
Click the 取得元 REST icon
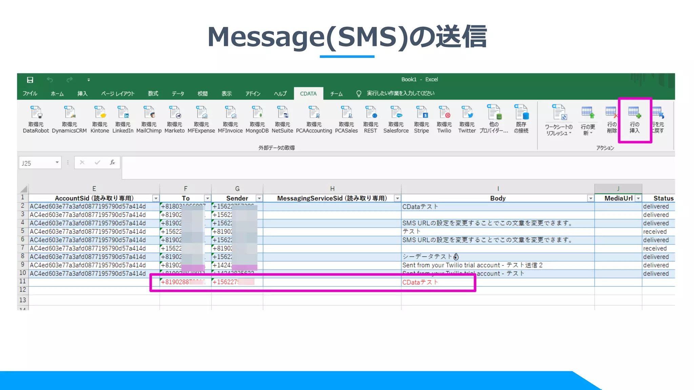[x=371, y=119]
